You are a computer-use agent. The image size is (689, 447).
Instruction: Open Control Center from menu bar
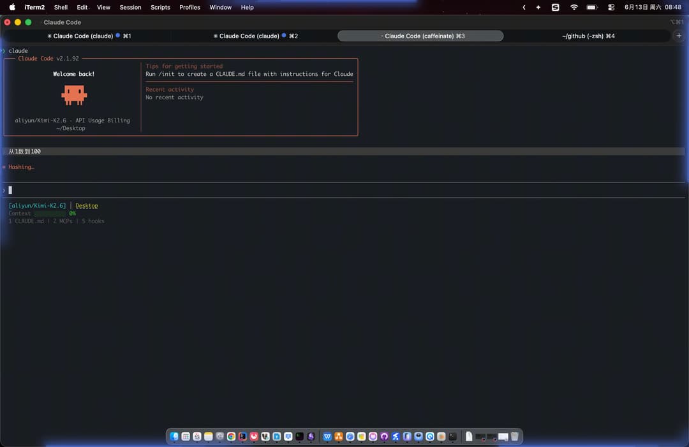(611, 7)
